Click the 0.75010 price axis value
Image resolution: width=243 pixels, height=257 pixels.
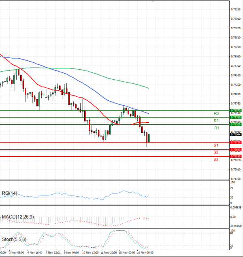click(236, 57)
